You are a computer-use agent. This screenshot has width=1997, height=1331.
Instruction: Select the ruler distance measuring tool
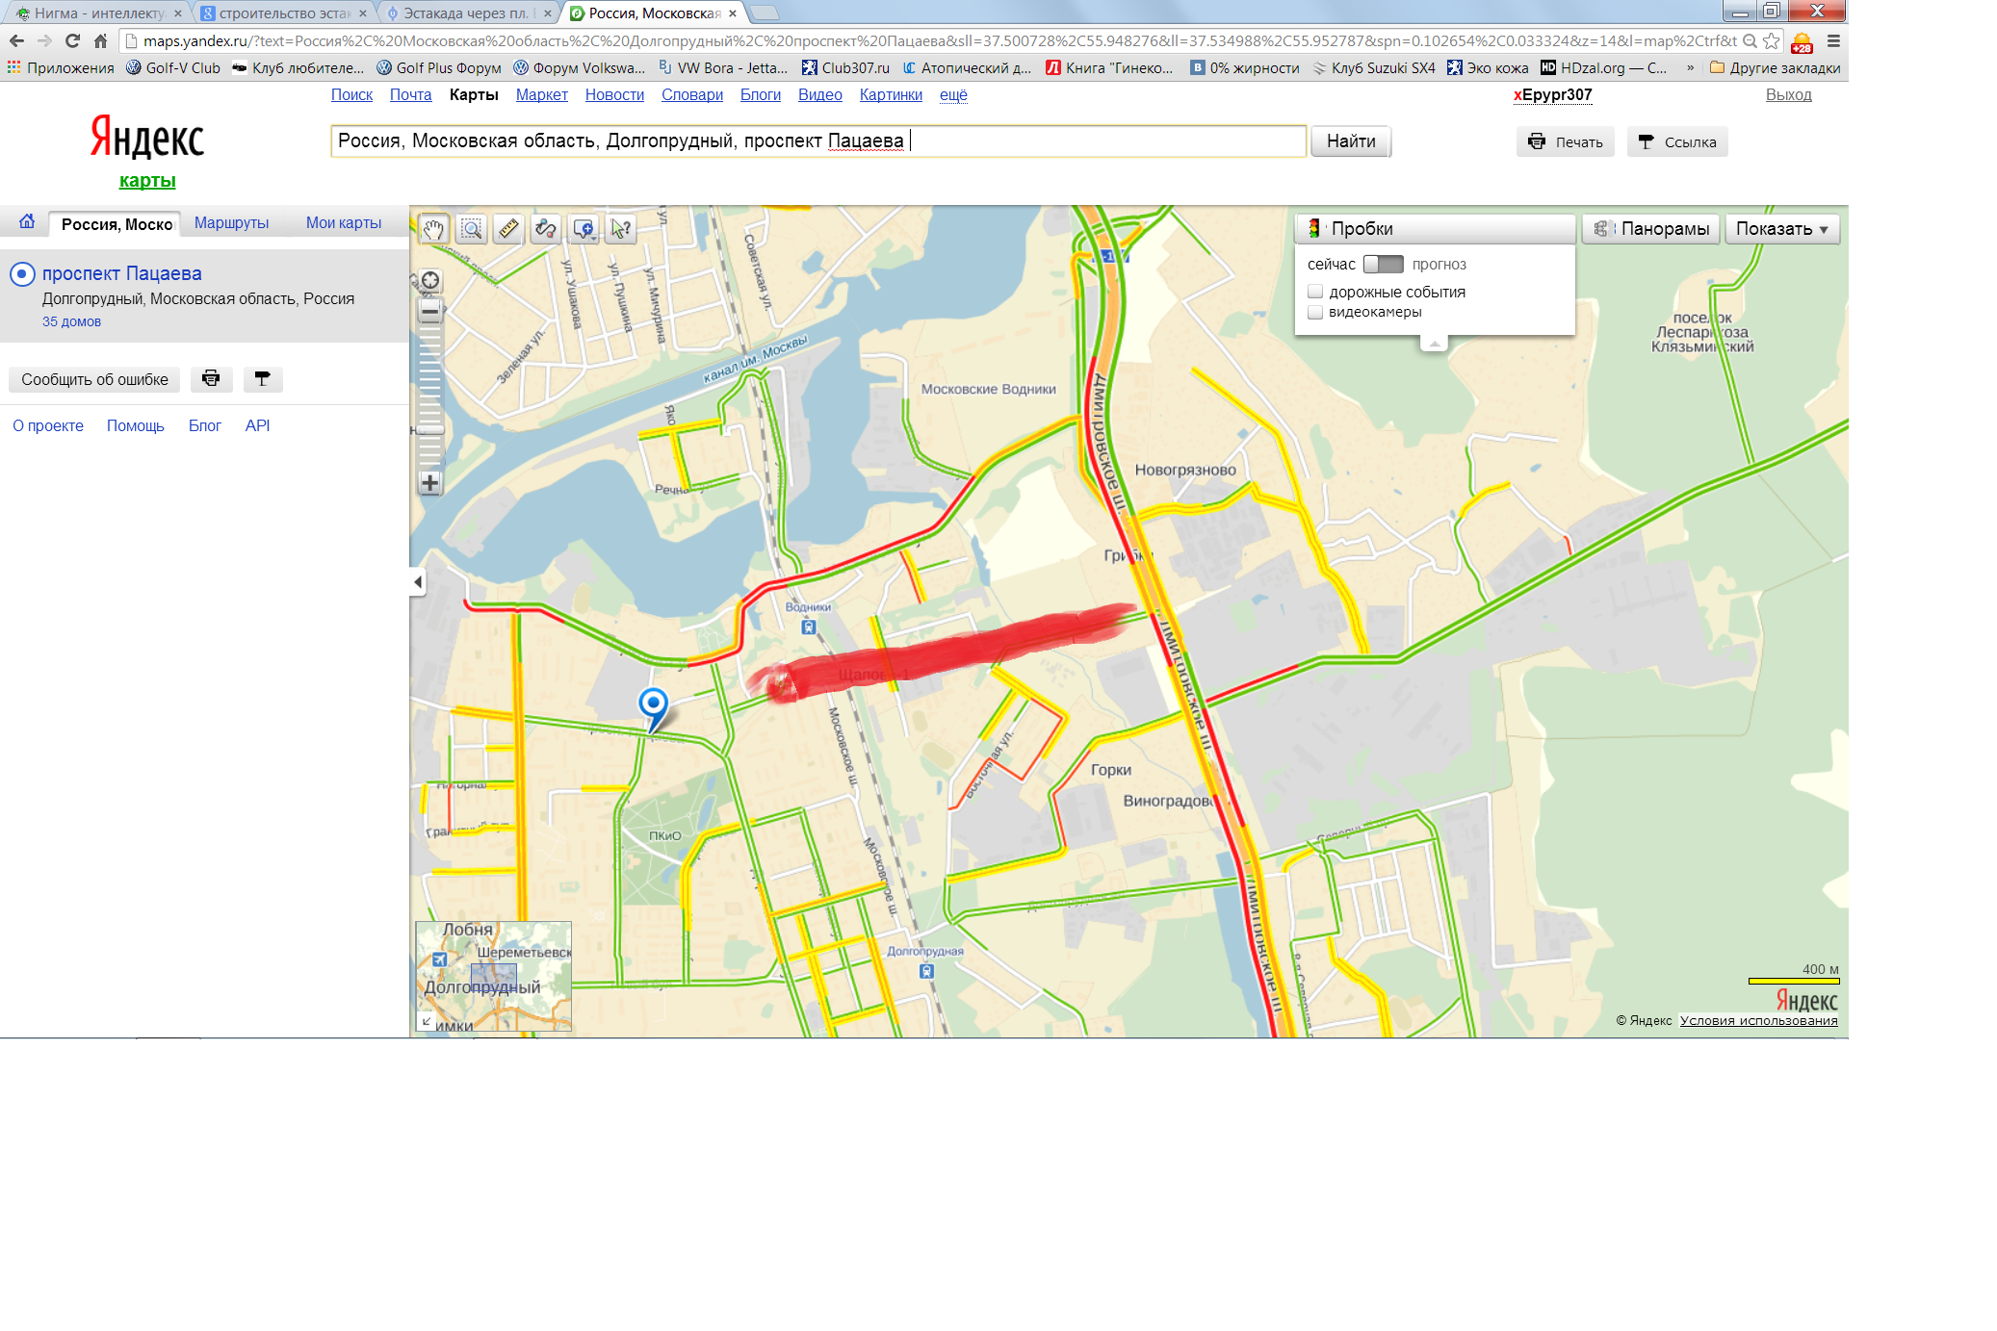(x=508, y=229)
